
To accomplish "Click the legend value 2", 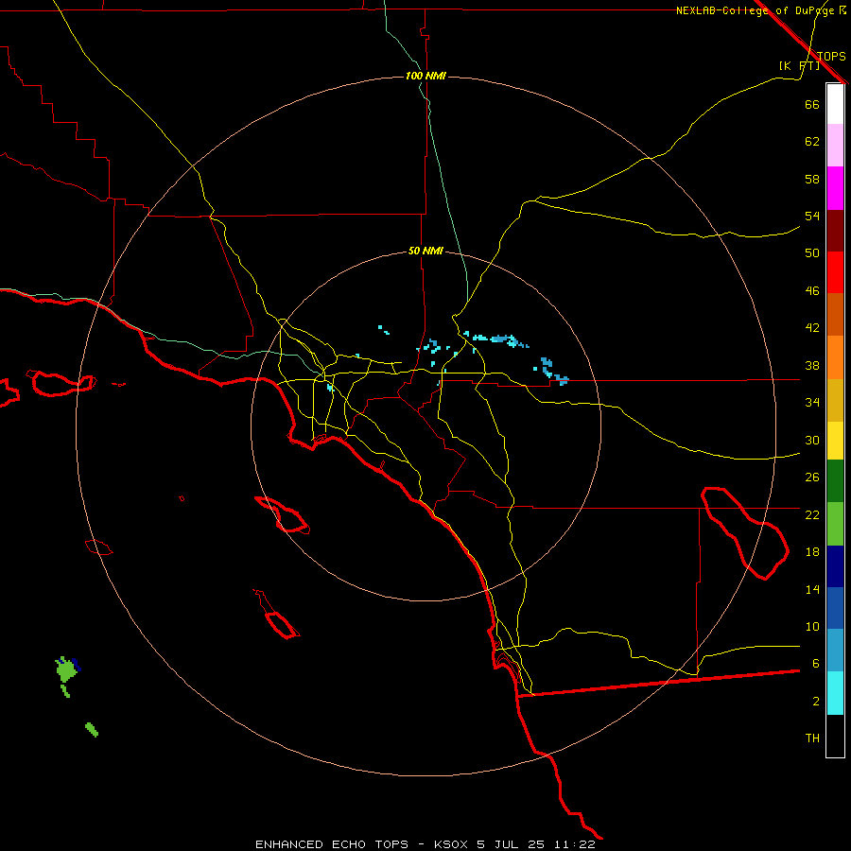I will pyautogui.click(x=815, y=702).
